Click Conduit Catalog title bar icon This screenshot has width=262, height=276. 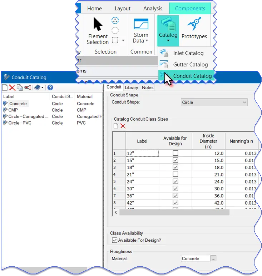[7, 77]
